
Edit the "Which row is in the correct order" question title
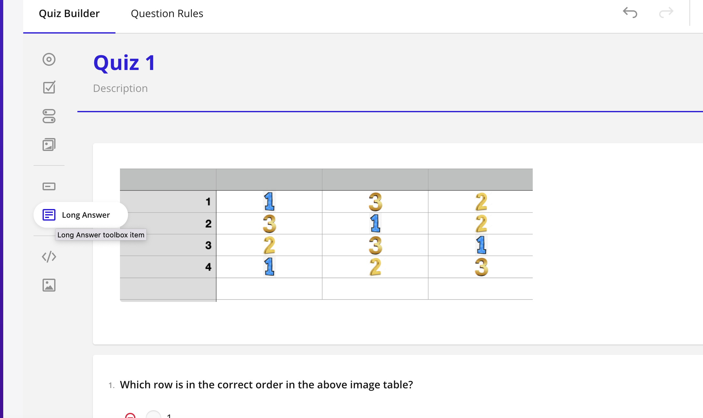(x=266, y=385)
